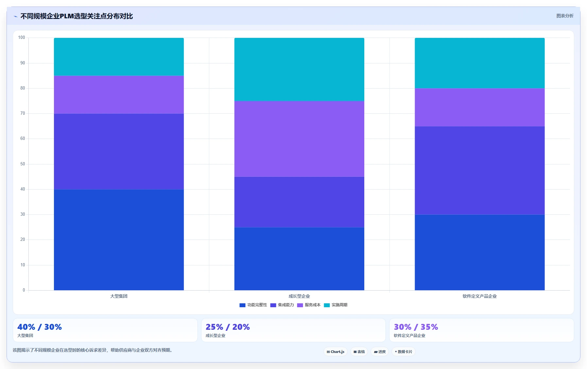587x369 pixels.
Task: Click the indigo 集成能力 segment of 成长型企业 bar
Action: pos(299,202)
